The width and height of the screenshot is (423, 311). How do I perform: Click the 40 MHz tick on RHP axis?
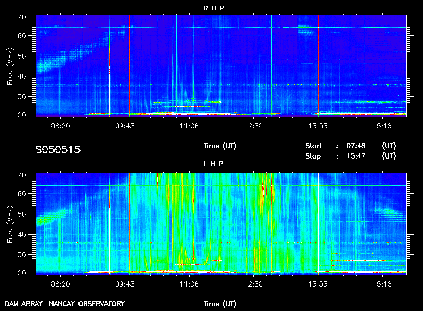coord(22,76)
